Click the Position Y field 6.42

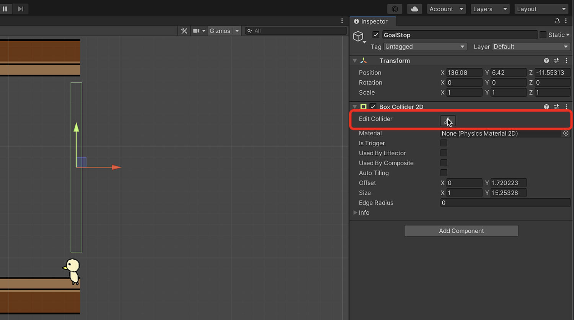click(x=509, y=73)
